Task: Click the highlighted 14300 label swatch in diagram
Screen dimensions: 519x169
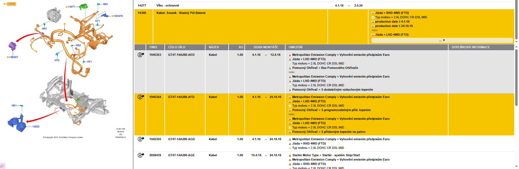Action: pyautogui.click(x=11, y=4)
